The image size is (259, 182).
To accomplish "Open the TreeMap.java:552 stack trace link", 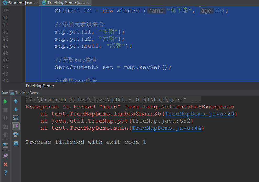I will (x=161, y=121).
